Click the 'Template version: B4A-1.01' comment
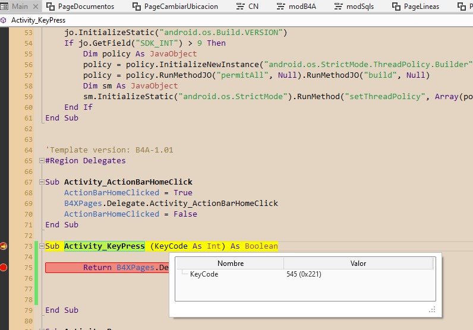 (x=109, y=150)
